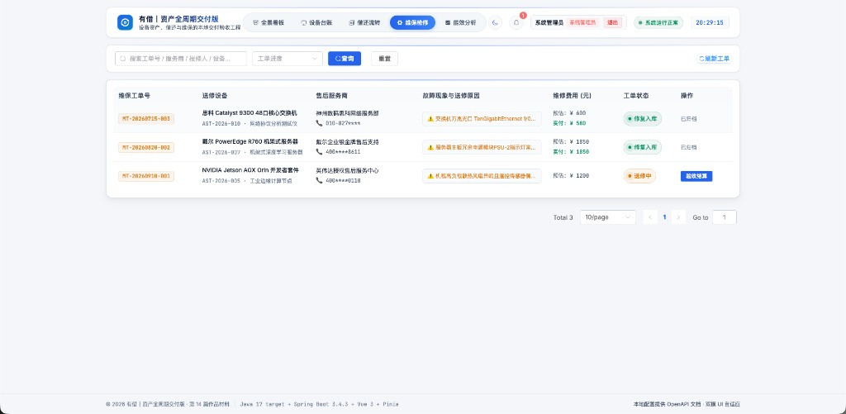Select page number 1 in pagination
The width and height of the screenshot is (846, 414).
(x=664, y=217)
